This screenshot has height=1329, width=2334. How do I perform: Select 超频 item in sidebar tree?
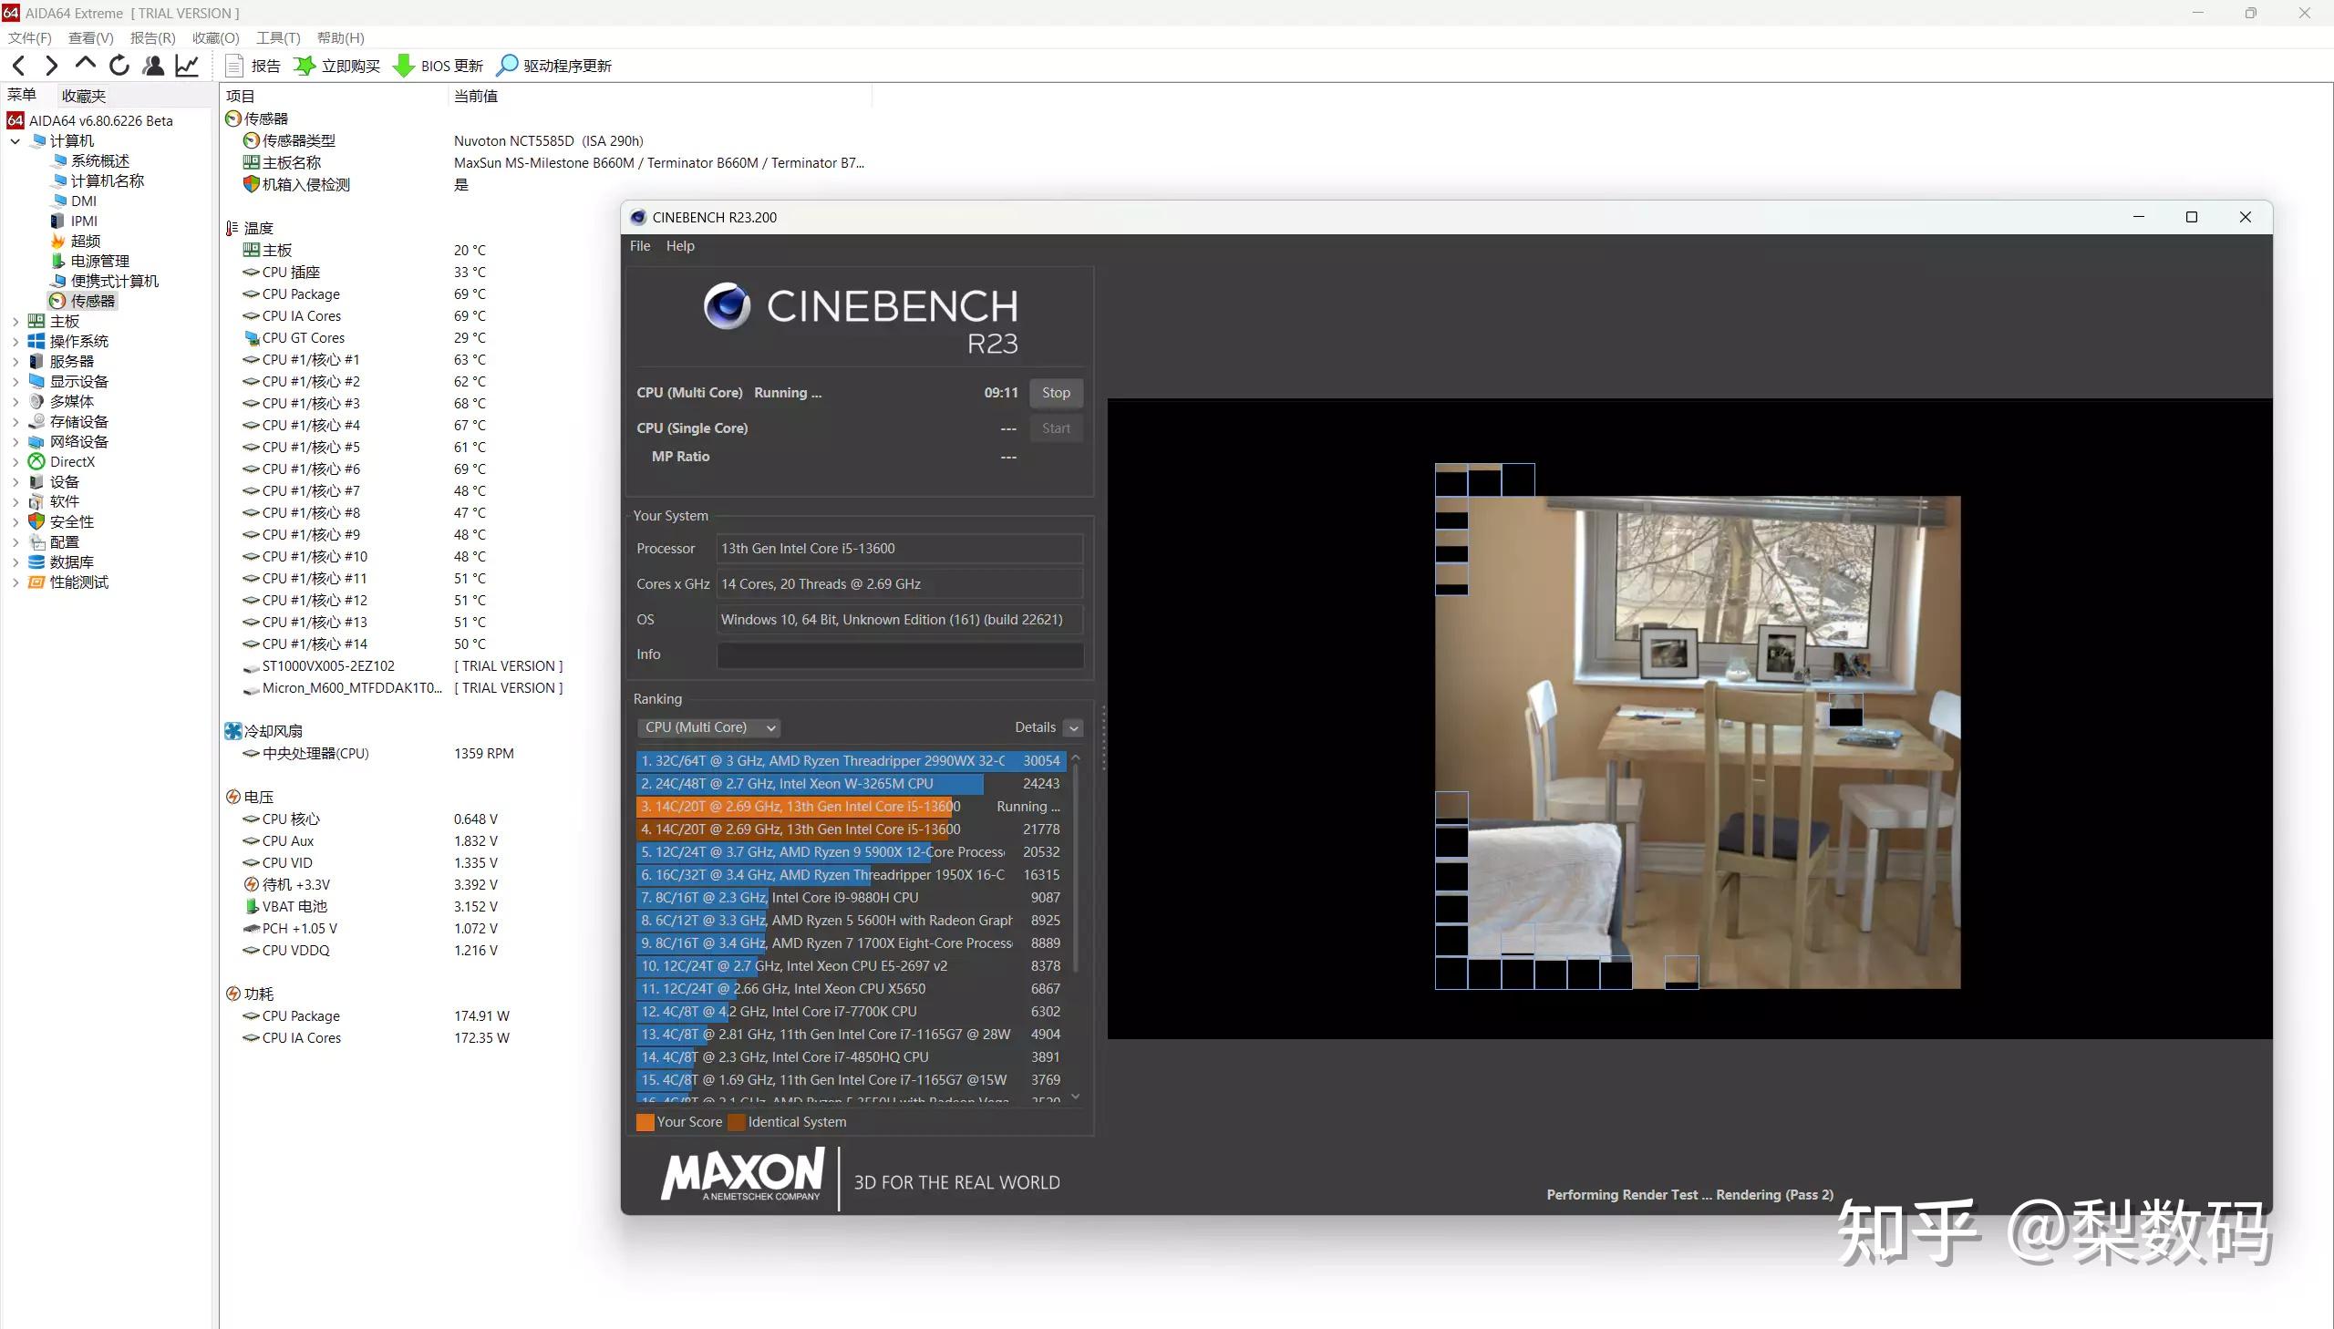pos(85,241)
